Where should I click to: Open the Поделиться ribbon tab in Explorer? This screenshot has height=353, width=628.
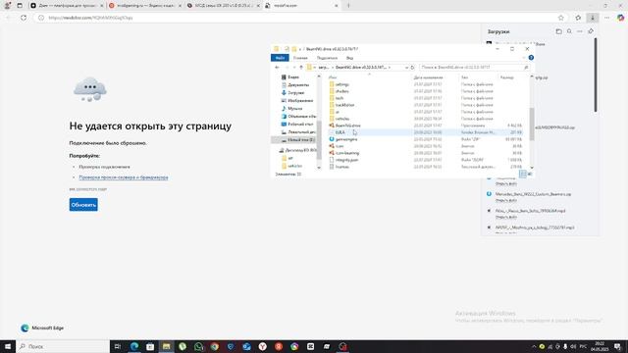(x=327, y=58)
